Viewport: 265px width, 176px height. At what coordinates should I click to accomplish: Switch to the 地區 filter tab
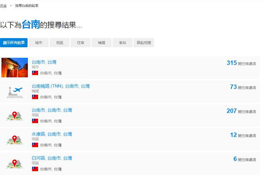click(x=60, y=43)
